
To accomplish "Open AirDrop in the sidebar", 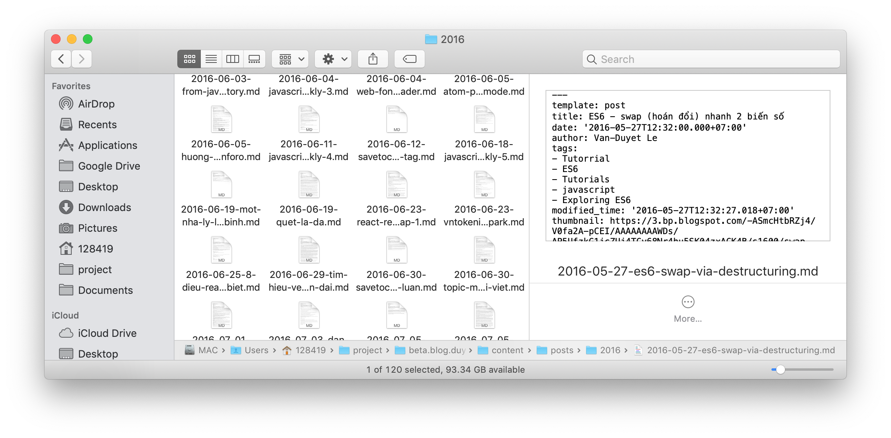I will click(x=96, y=104).
